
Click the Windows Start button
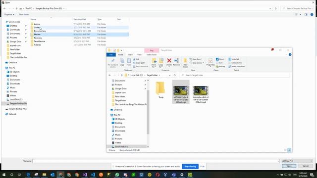3,175
